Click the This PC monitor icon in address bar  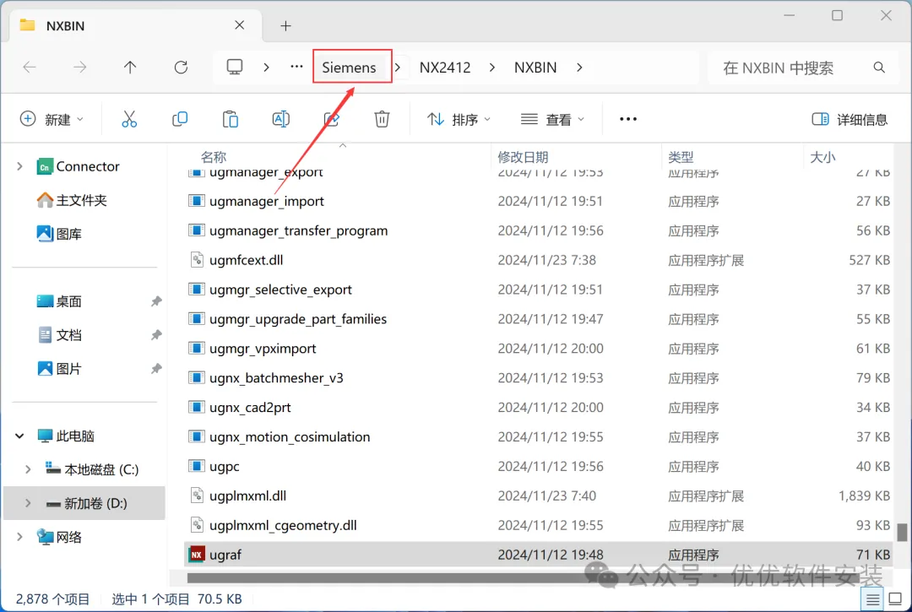(x=235, y=68)
